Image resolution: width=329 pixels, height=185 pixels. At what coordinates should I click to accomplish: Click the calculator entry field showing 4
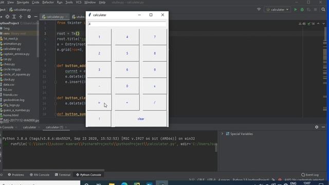point(127,24)
